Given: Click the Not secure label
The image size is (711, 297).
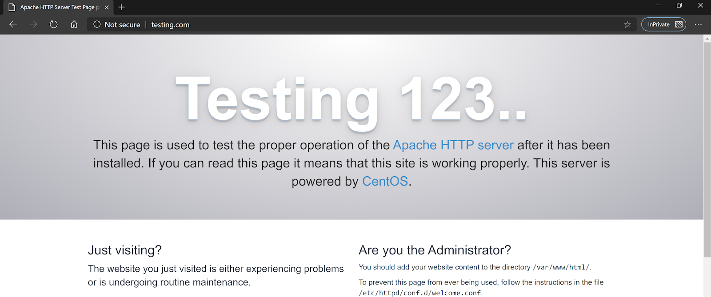Looking at the screenshot, I should click(122, 25).
